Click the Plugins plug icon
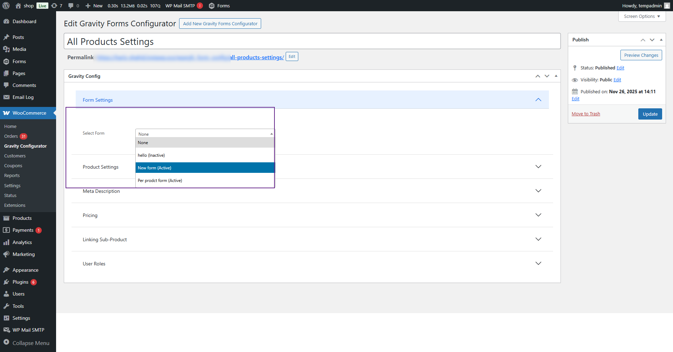The image size is (673, 352). 6,282
